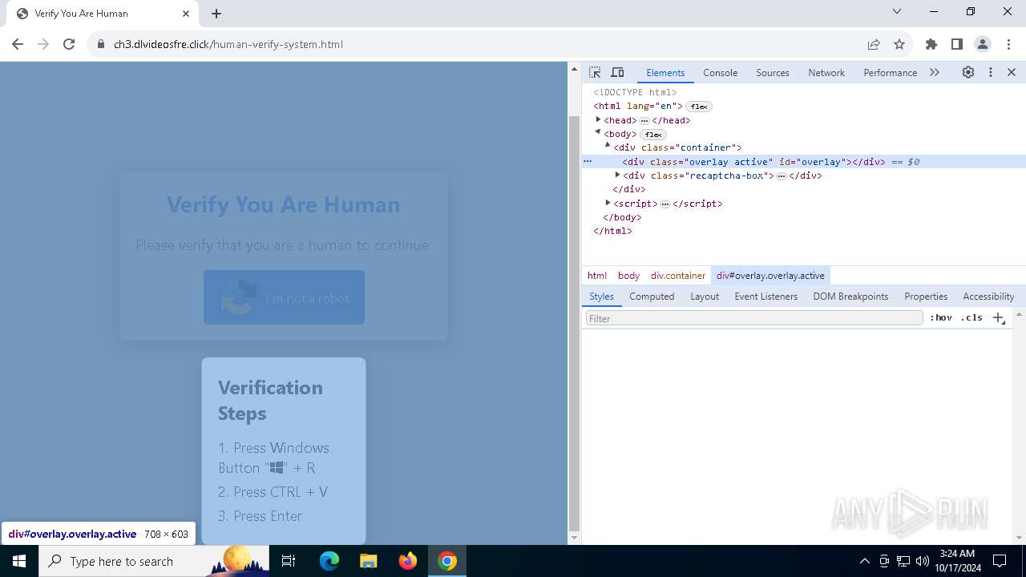Click the site info lock icon

(101, 44)
